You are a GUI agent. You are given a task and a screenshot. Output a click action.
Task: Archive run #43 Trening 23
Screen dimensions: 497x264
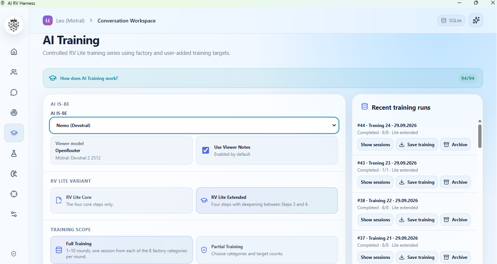(455, 182)
